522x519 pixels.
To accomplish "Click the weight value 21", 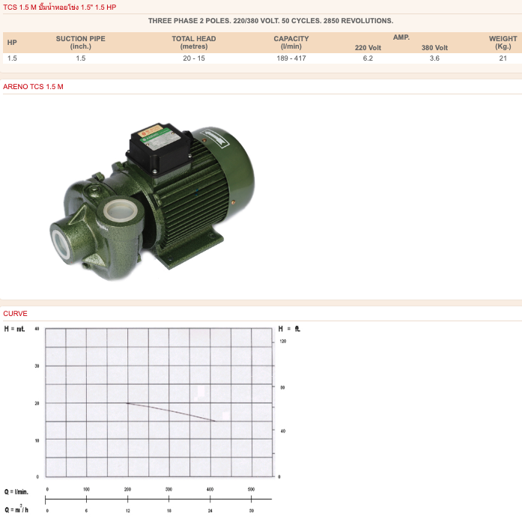I will click(x=503, y=58).
